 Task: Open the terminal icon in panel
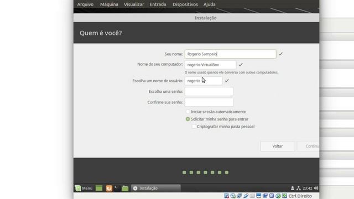pos(117,188)
